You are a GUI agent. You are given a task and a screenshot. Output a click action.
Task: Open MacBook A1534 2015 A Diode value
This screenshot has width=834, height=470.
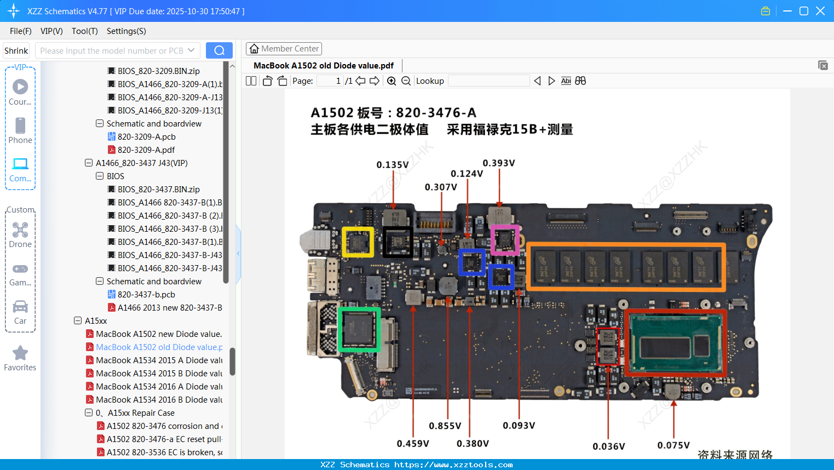[x=154, y=360]
